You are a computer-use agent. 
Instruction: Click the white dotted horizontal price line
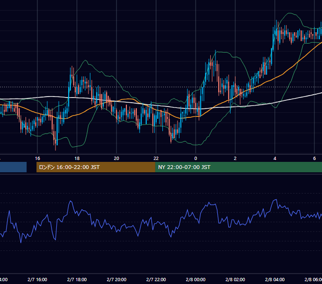coord(161,87)
